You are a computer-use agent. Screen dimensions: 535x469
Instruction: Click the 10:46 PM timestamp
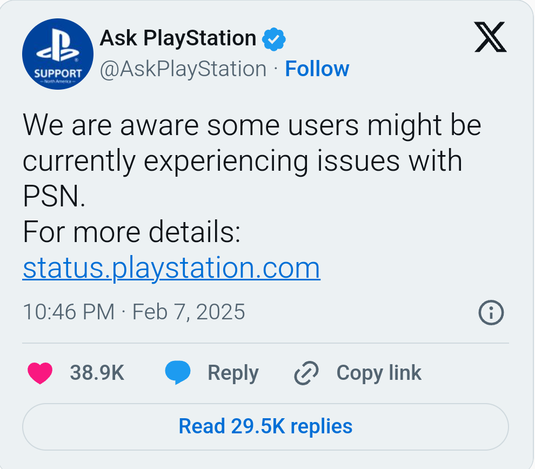(x=69, y=312)
